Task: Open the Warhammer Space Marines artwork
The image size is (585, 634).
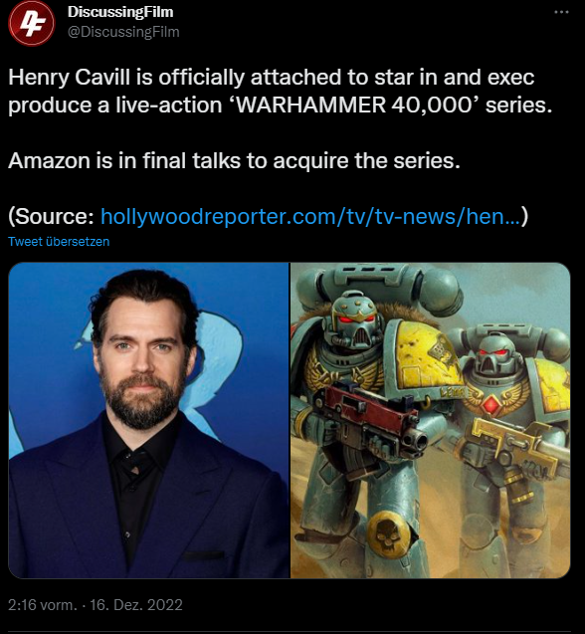Action: [x=431, y=420]
